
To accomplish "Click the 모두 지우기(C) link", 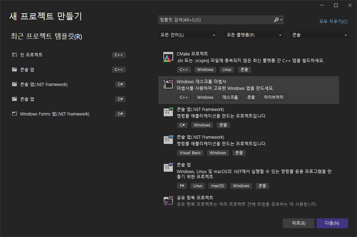I will click(333, 21).
